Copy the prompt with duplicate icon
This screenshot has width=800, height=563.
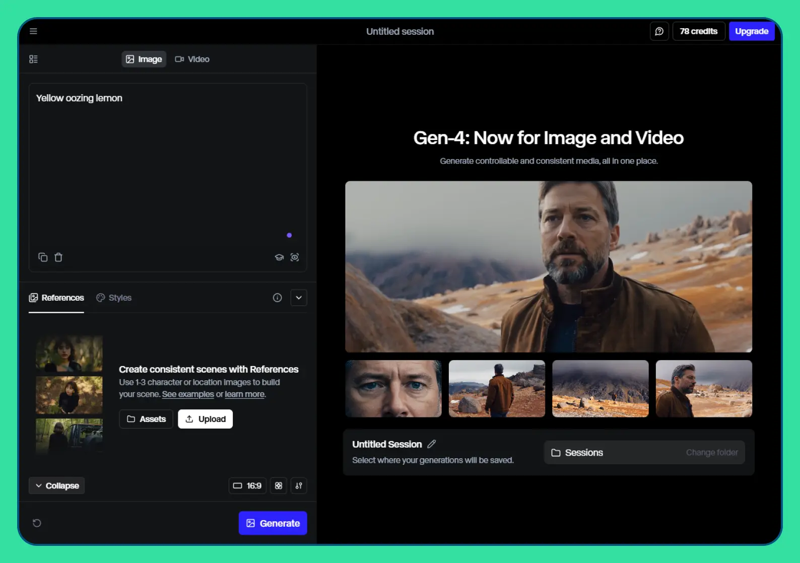pos(43,257)
